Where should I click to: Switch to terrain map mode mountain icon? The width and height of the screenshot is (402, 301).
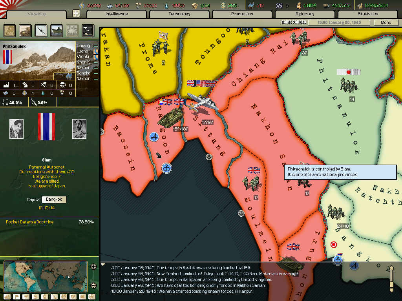(x=7, y=297)
